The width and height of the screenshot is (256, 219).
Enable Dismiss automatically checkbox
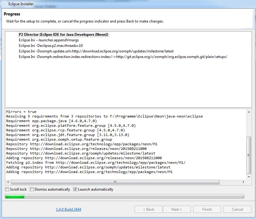tap(32, 189)
